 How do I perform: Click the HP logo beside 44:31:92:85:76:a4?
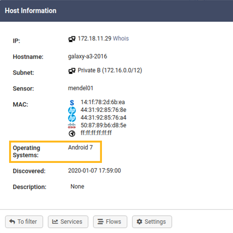coord(72,118)
